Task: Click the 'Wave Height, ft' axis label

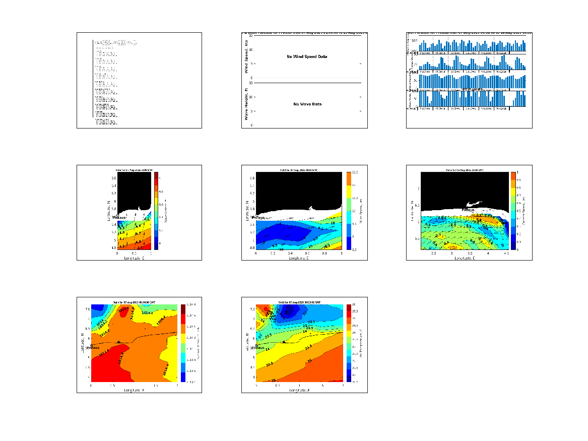Action: coord(246,104)
